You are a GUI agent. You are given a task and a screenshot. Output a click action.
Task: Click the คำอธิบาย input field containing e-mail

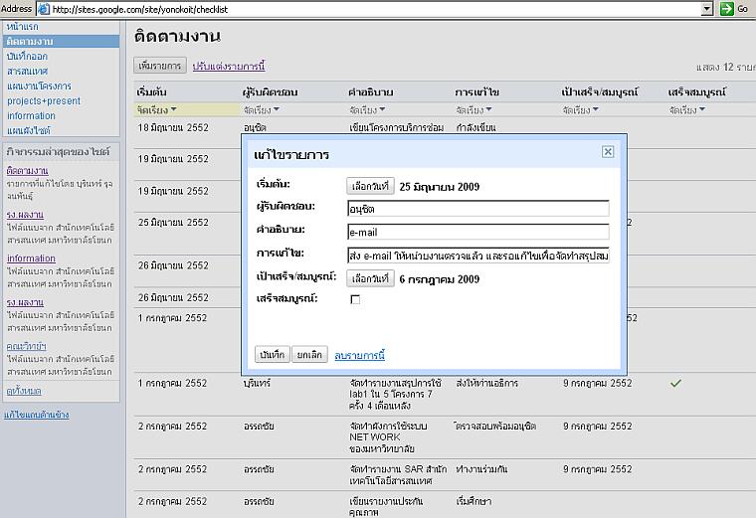click(x=477, y=232)
